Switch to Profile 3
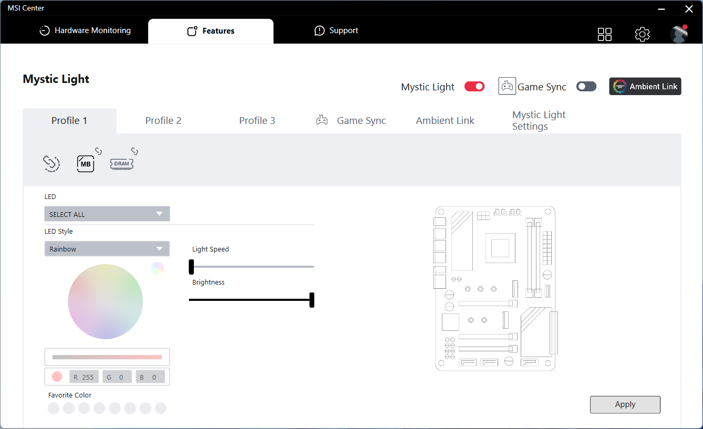 (257, 121)
